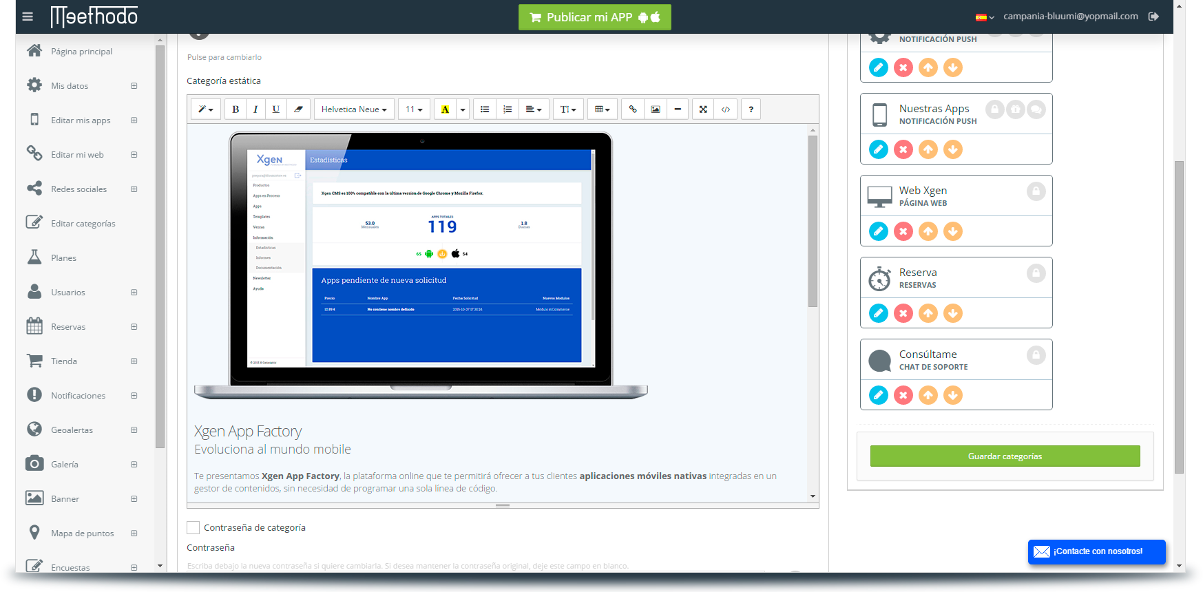
Task: Open Página principal in sidebar
Action: (x=81, y=52)
